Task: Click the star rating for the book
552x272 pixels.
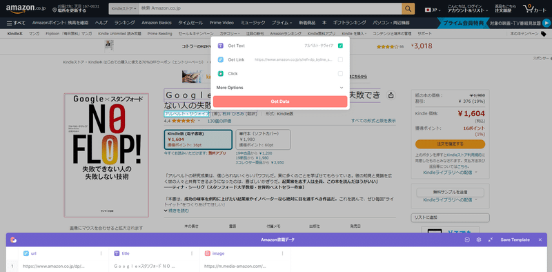Action: (x=184, y=121)
